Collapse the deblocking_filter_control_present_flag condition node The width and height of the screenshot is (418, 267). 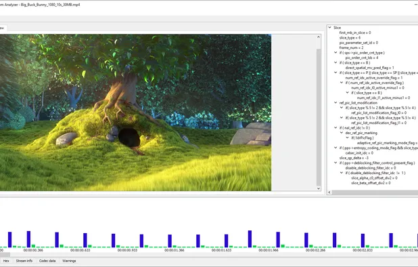[x=335, y=163]
